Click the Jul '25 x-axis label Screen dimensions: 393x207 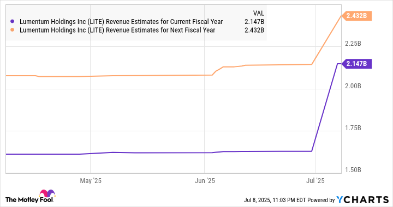(315, 180)
